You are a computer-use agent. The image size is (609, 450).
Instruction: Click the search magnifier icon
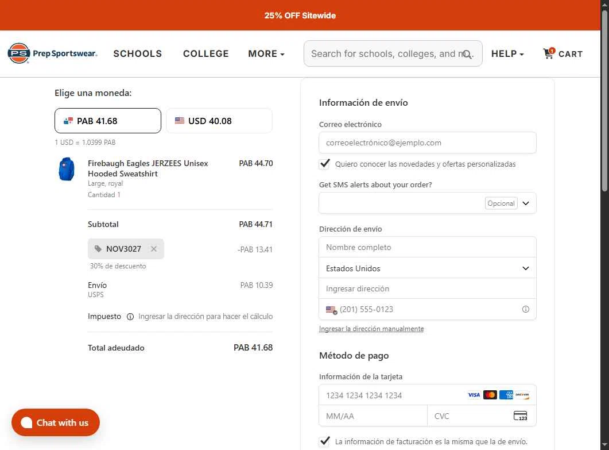pyautogui.click(x=467, y=55)
